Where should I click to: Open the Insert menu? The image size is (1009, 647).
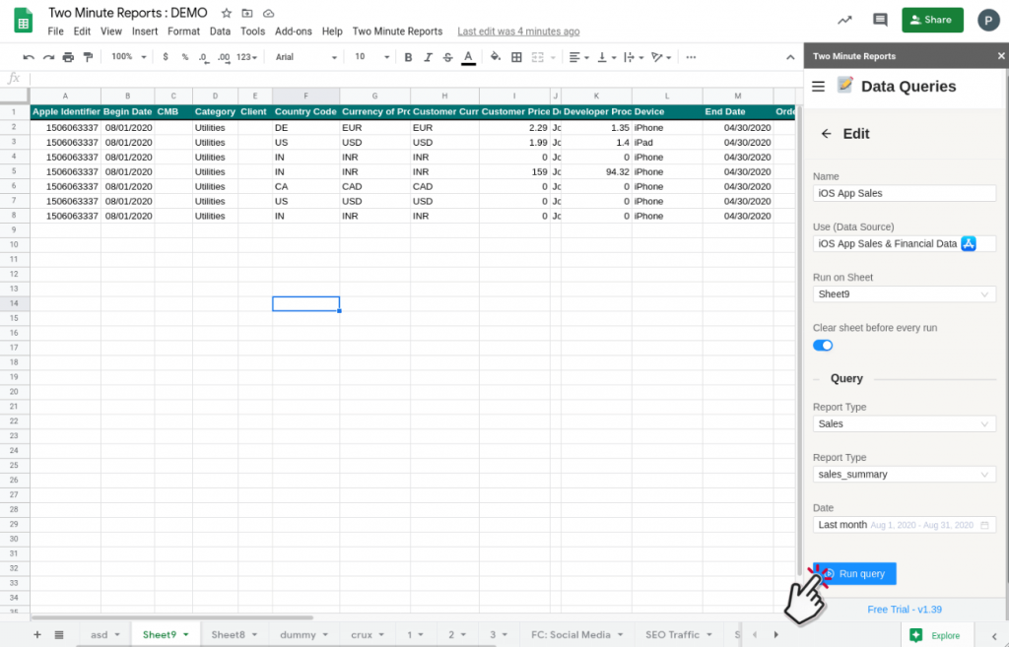pos(145,31)
